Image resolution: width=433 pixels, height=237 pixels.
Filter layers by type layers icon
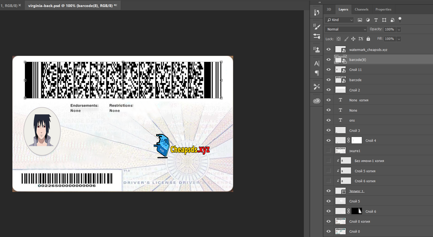[376, 20]
